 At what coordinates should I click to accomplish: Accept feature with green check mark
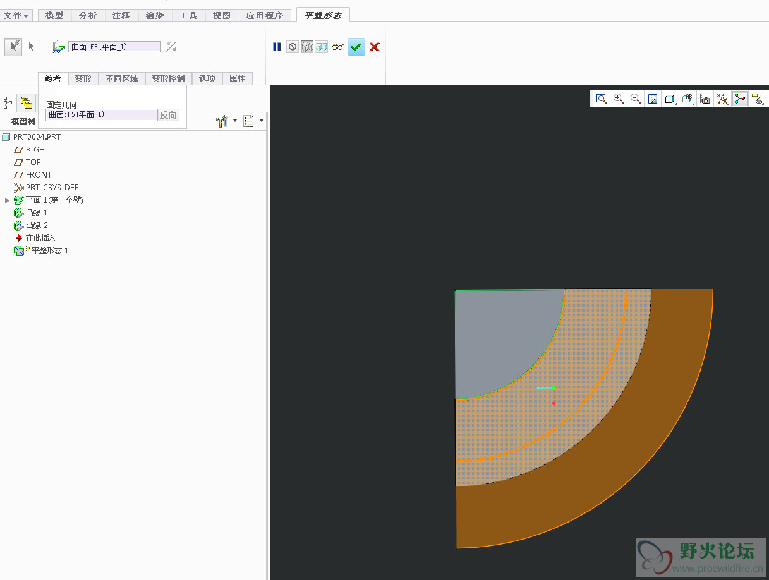(356, 47)
